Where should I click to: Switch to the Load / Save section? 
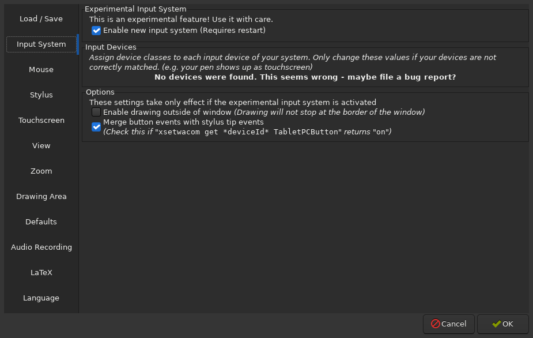pyautogui.click(x=41, y=18)
